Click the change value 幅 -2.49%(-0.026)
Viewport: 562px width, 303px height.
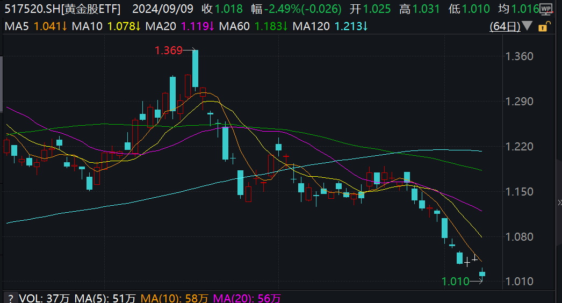[296, 9]
